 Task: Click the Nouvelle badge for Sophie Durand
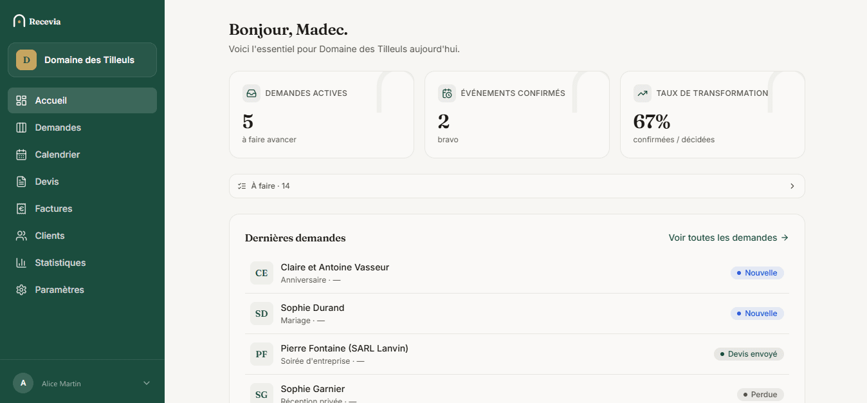coord(757,314)
